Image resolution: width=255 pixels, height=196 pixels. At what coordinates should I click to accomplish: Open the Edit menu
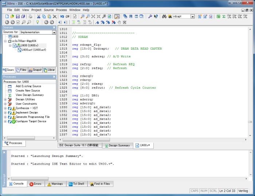pos(17,10)
